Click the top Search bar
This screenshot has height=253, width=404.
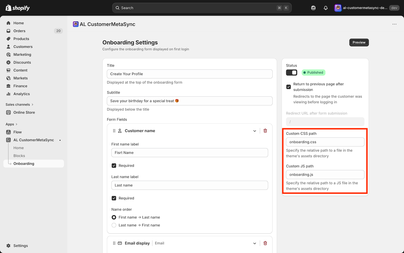(x=202, y=8)
